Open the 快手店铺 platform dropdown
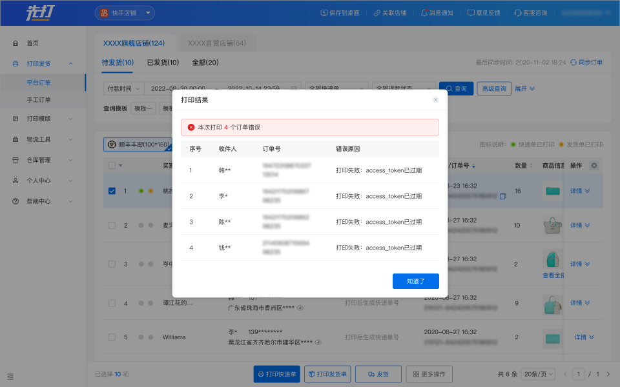The image size is (620, 387). (x=125, y=13)
